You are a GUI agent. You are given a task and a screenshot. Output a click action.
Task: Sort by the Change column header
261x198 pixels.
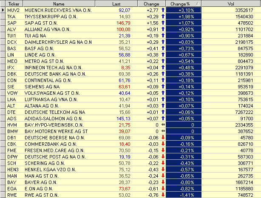151,4
